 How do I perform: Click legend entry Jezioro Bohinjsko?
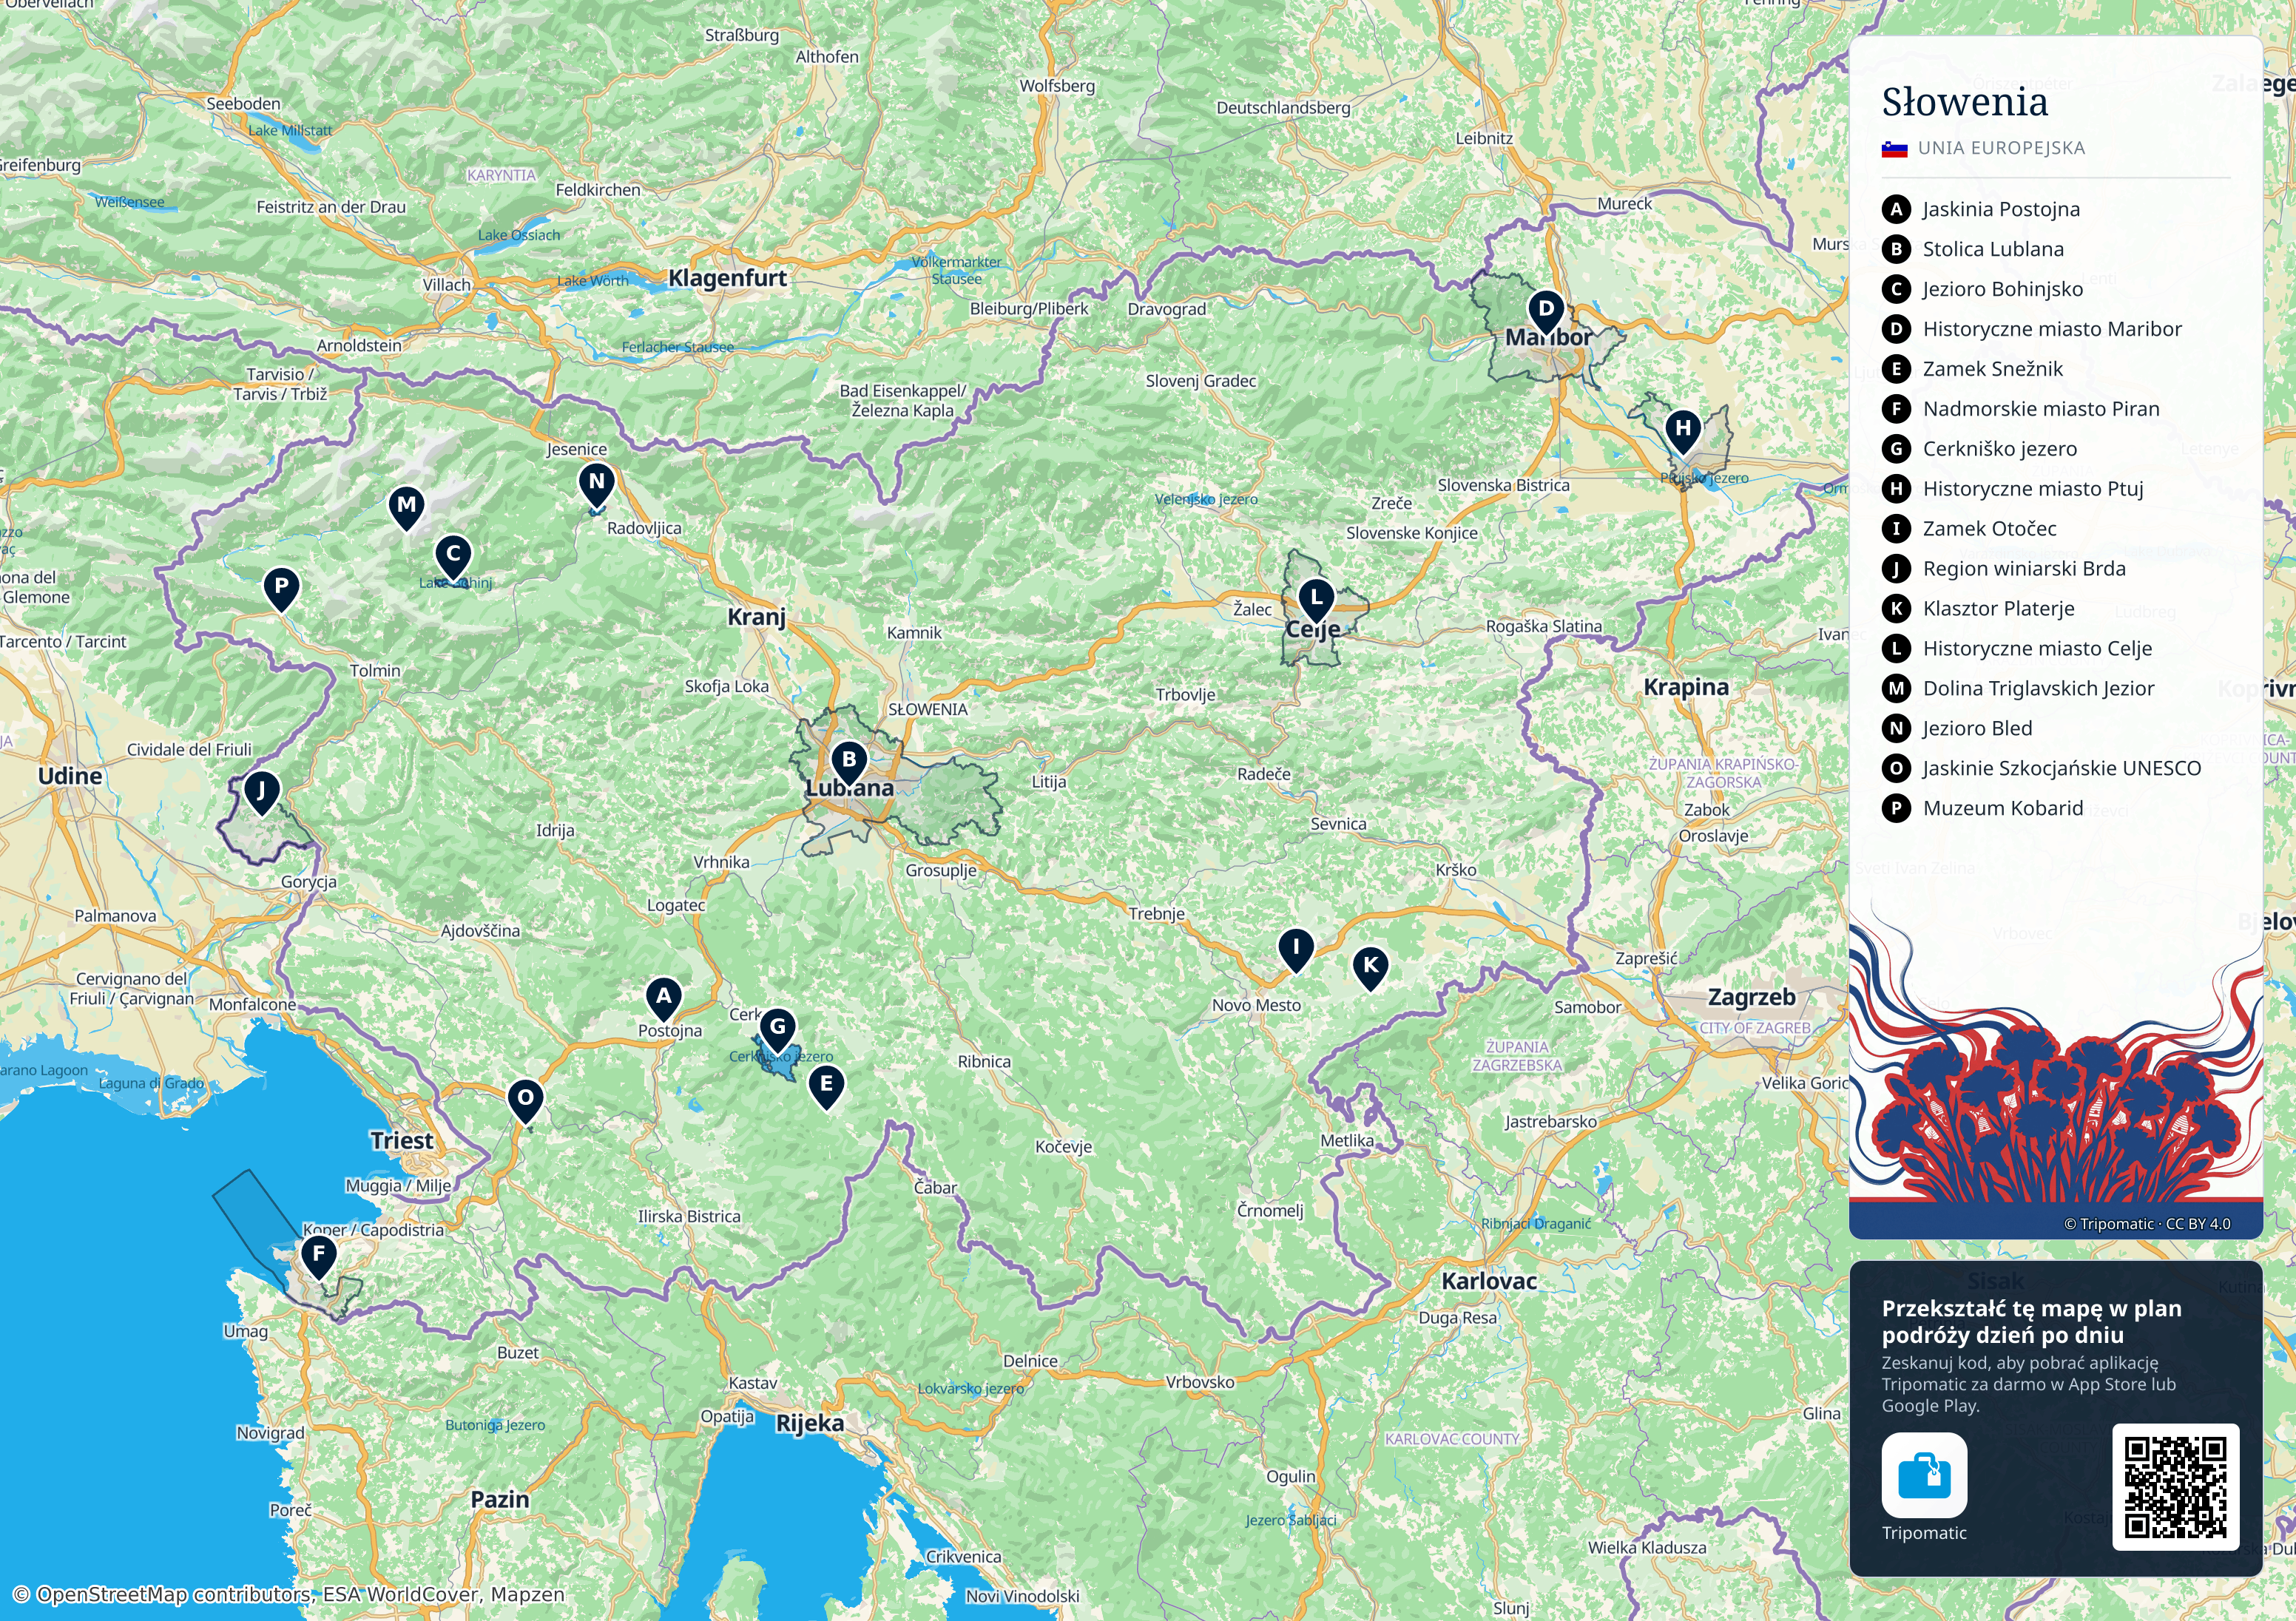pos(1983,289)
